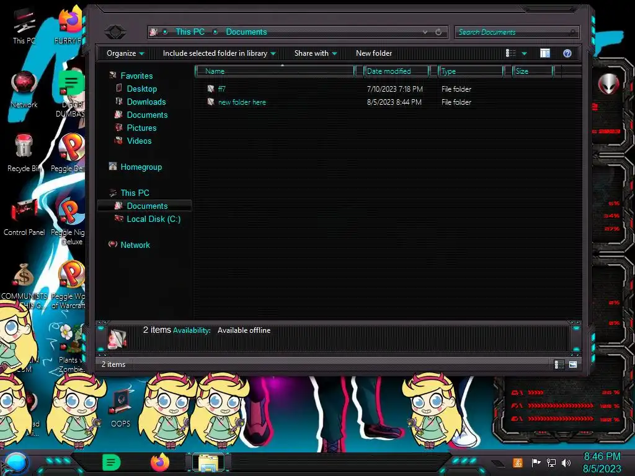Sort files by the Name column

click(x=275, y=71)
